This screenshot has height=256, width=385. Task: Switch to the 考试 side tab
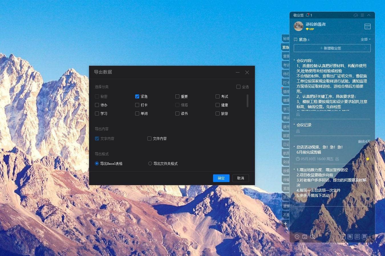pyautogui.click(x=286, y=65)
